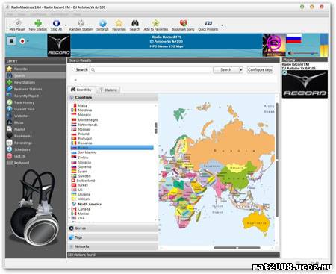Open Settings from the toolbar
336x274 pixels.
click(102, 25)
